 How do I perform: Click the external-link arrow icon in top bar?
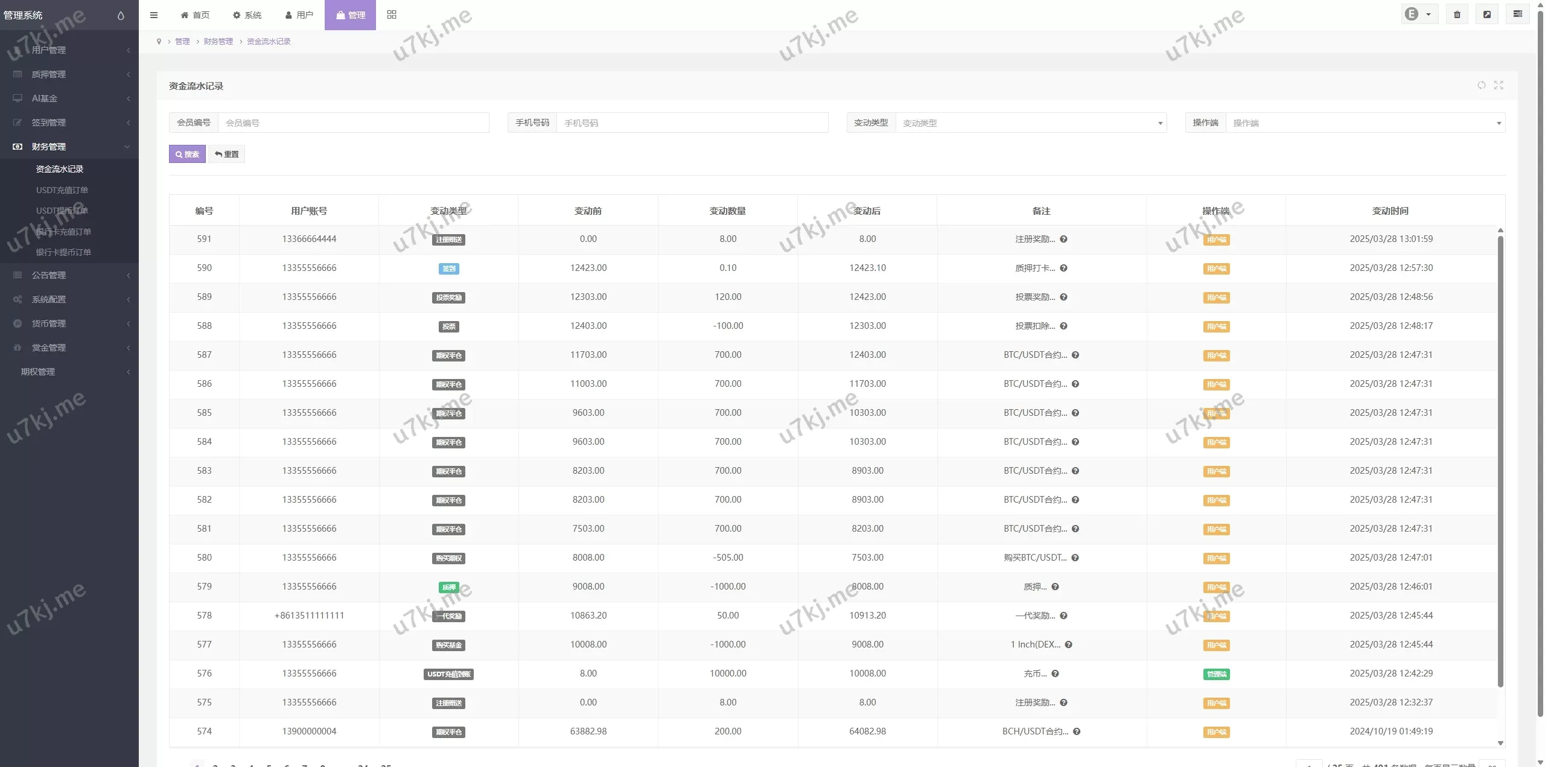click(x=1487, y=14)
